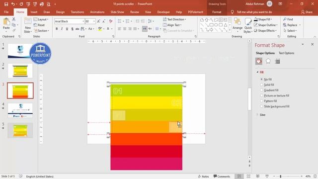Click the Tell me search field
Viewport: 318px width, 179px height.
pyautogui.click(x=254, y=12)
